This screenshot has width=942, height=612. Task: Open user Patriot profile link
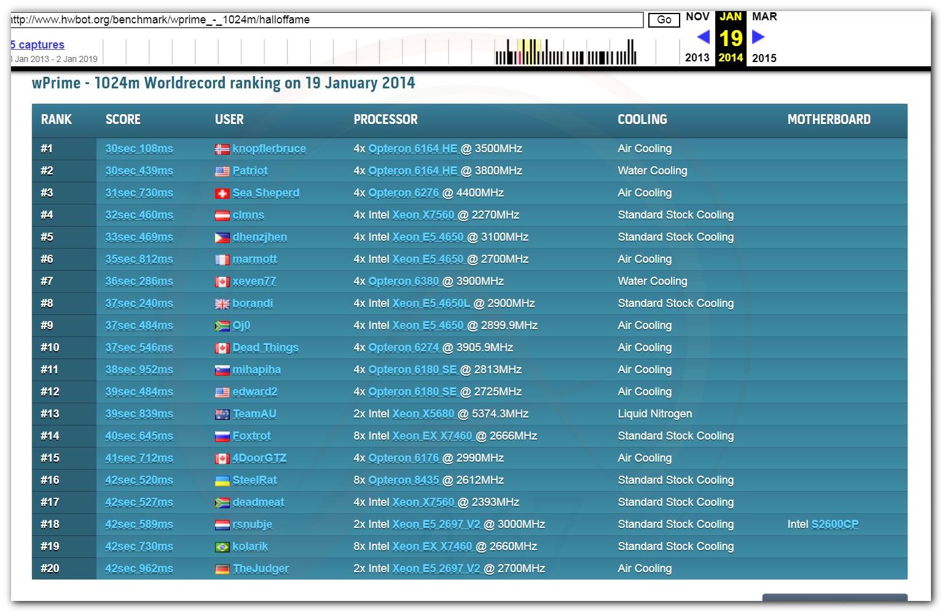(x=250, y=171)
